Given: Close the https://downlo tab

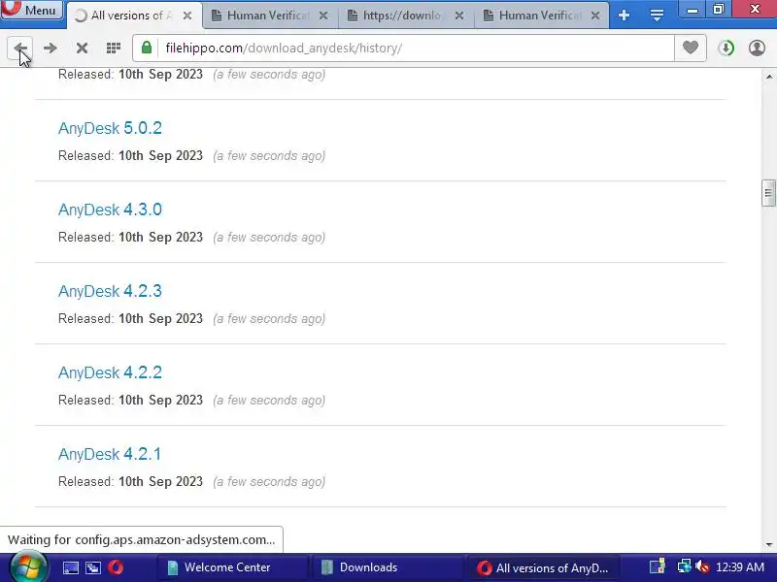Looking at the screenshot, I should point(459,16).
